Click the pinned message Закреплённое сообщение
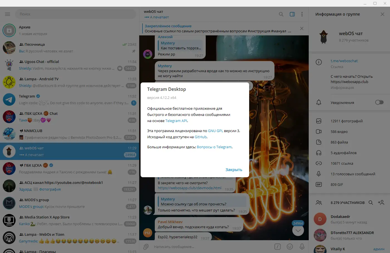The width and height of the screenshot is (390, 253). point(218,28)
